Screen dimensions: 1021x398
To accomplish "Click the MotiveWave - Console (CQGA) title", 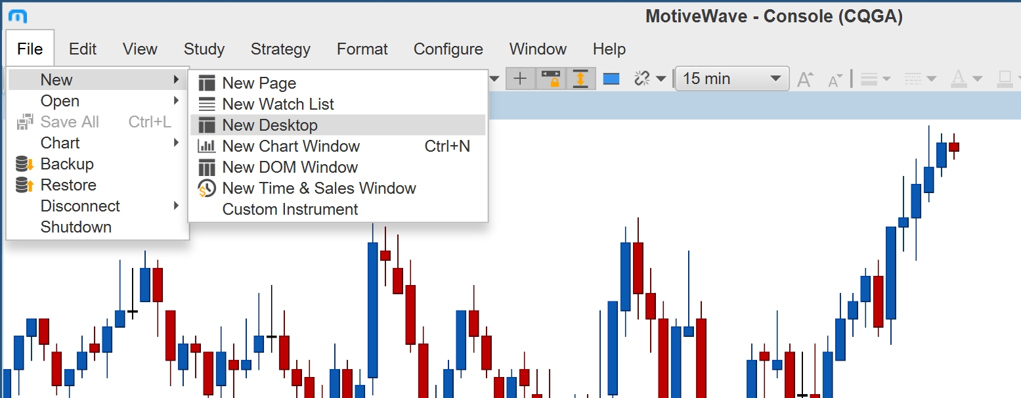I will (x=774, y=16).
